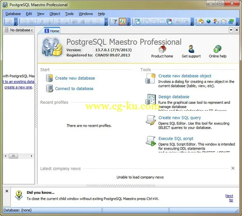This screenshot has height=216, width=242.
Task: Click the elephant logo on Home page
Action: [x=52, y=47]
